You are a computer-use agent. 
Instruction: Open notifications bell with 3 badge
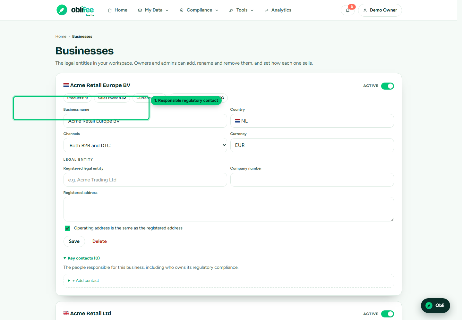348,10
